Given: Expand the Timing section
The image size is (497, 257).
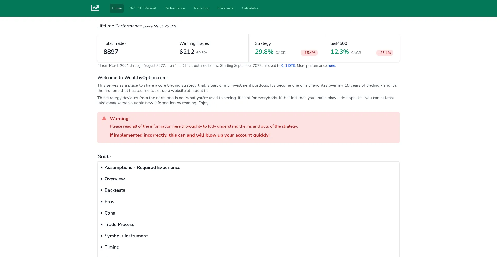Looking at the screenshot, I should pyautogui.click(x=248, y=247).
